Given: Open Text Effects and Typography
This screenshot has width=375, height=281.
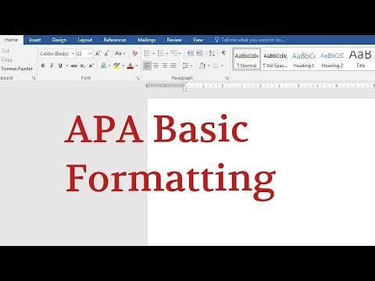Looking at the screenshot, I should point(104,66).
